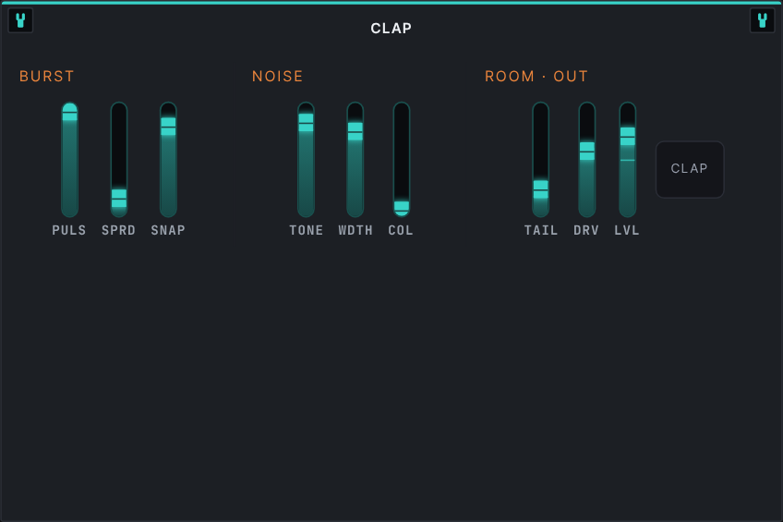Trigger the CLAP pad button
This screenshot has width=783, height=522.
(x=690, y=169)
